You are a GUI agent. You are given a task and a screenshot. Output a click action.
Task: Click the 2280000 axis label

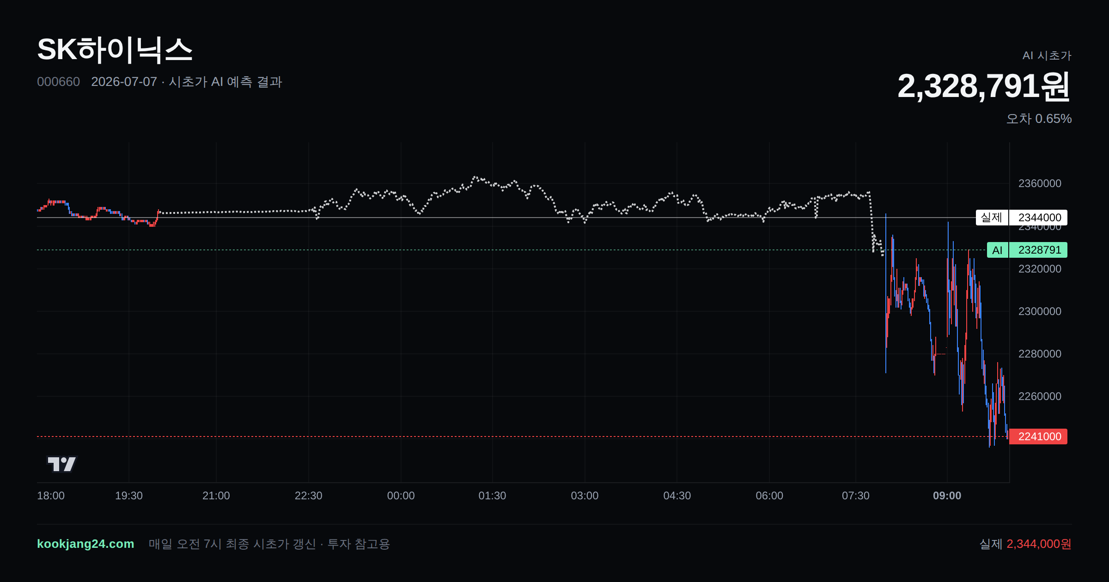(x=1040, y=354)
